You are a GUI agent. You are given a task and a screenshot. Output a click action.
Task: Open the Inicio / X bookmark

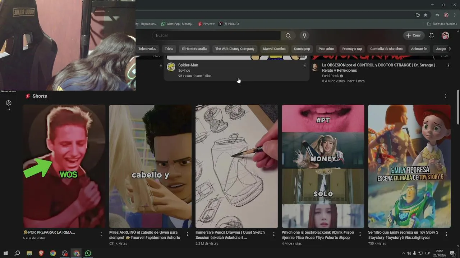229,24
